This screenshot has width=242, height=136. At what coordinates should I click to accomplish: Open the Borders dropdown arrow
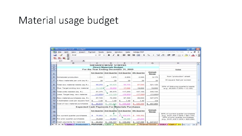tap(183, 55)
